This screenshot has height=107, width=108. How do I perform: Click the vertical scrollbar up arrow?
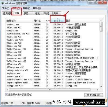(x=101, y=20)
